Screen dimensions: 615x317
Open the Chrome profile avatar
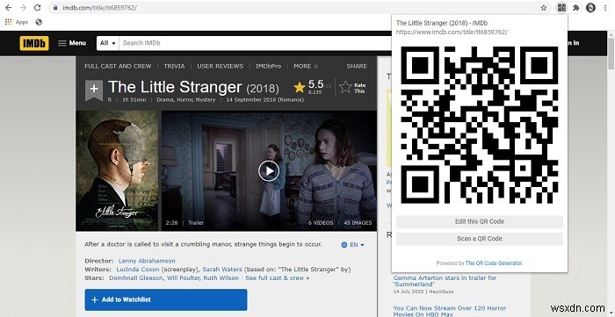(x=590, y=7)
